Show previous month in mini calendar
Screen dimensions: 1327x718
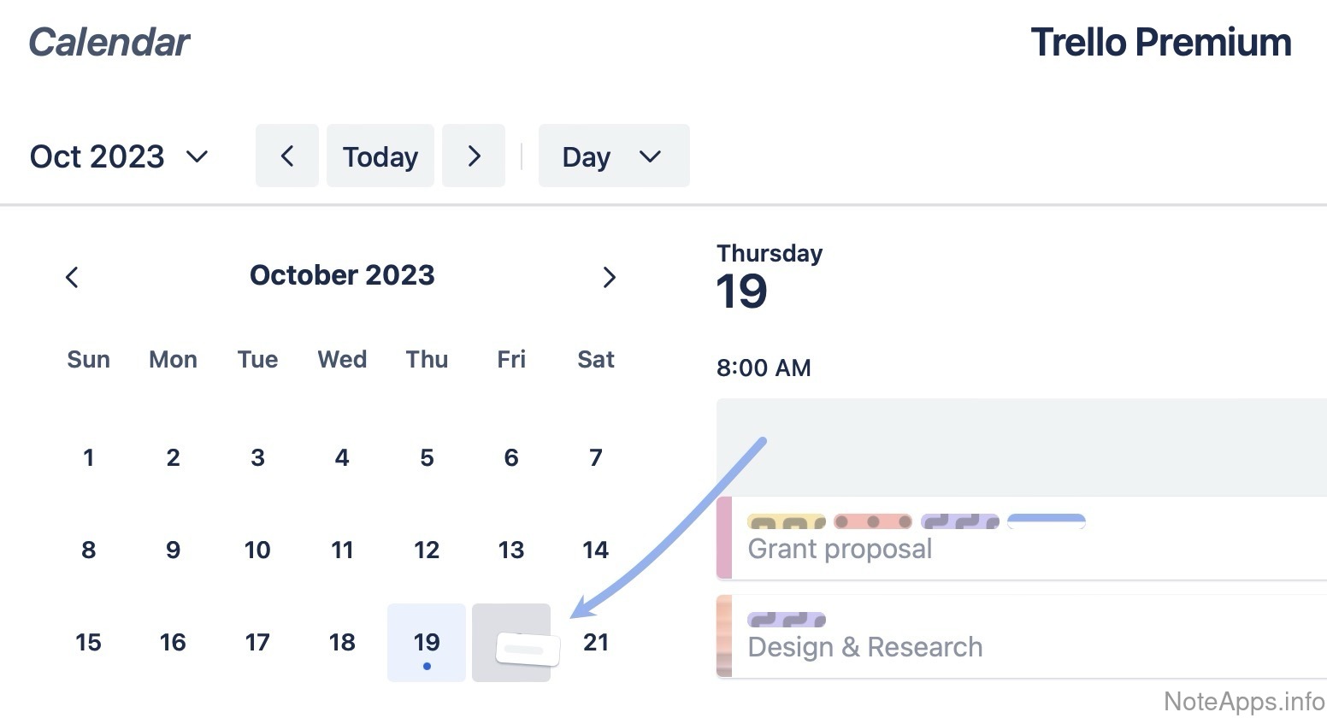(72, 277)
